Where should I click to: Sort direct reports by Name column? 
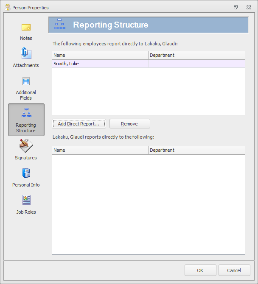(x=100, y=55)
